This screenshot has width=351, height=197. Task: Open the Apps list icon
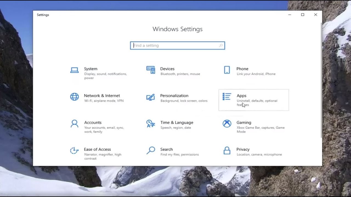point(227,97)
